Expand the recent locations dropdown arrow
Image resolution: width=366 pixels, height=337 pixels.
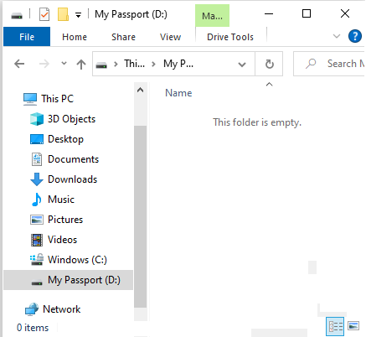(64, 64)
